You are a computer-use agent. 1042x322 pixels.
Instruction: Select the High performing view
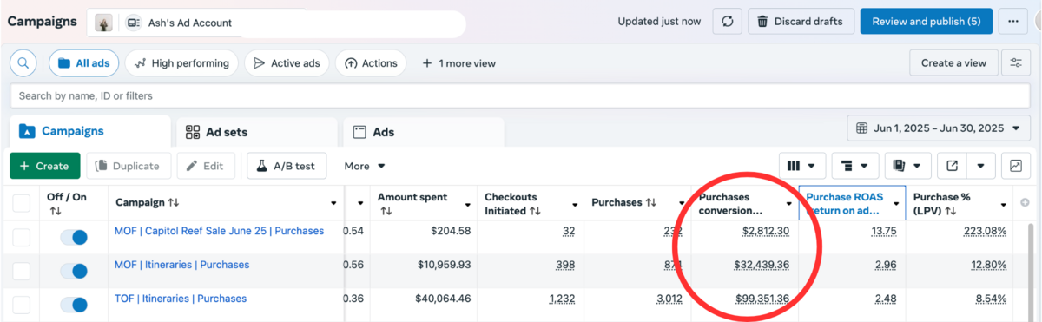pyautogui.click(x=181, y=62)
